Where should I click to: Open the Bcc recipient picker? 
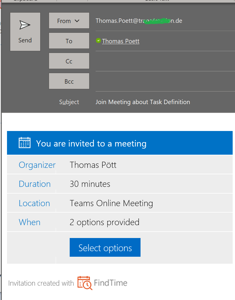[x=69, y=81]
